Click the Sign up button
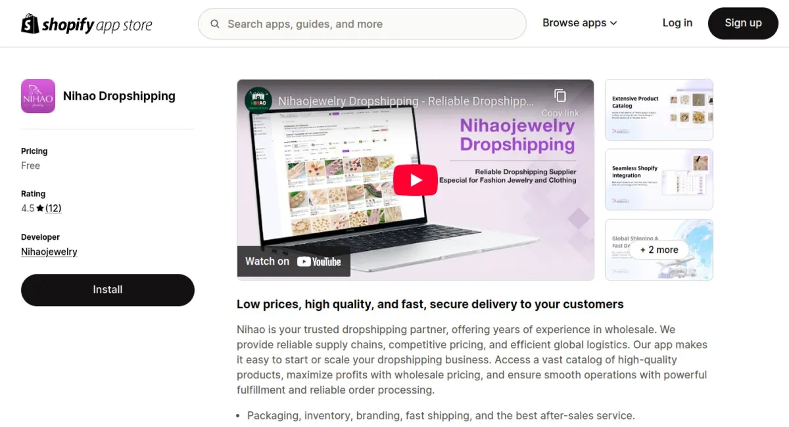Image resolution: width=789 pixels, height=427 pixels. 743,23
